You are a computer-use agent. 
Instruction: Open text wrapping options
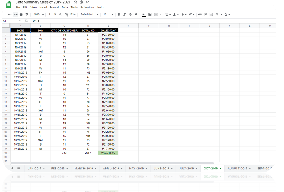click(183, 15)
